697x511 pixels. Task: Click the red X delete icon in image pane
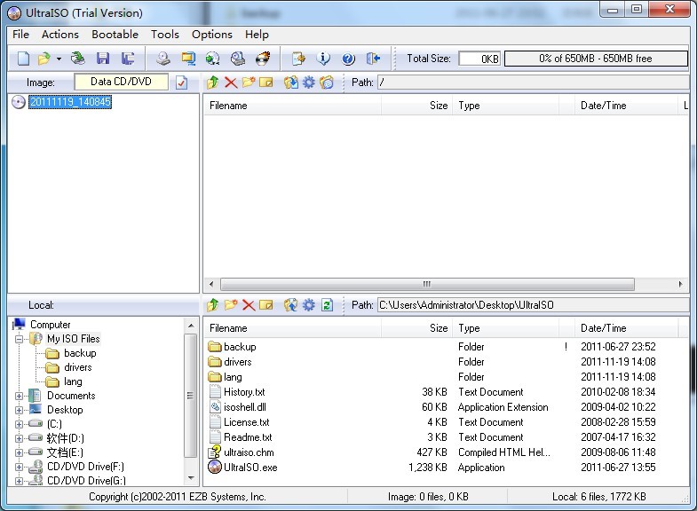coord(231,83)
